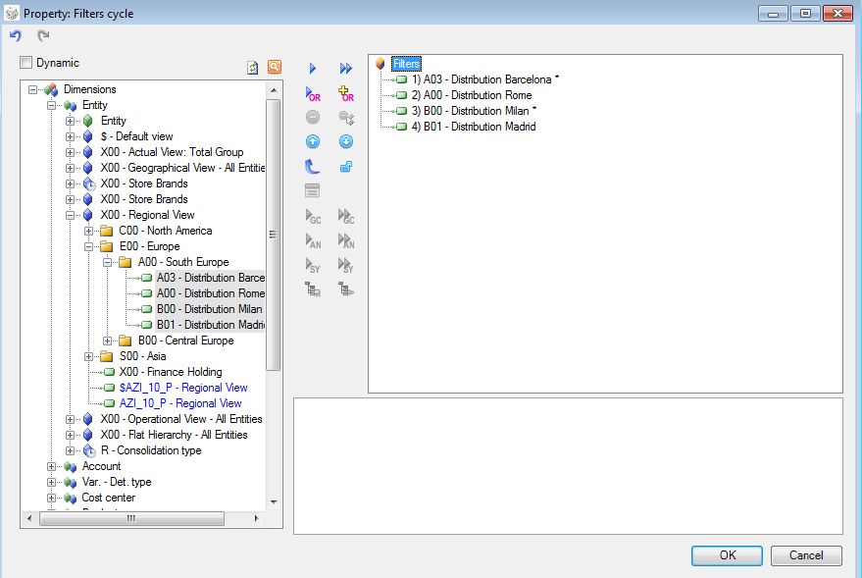Screen dimensions: 862x578
Task: Click the undo arrow icon
Action: click(x=16, y=35)
